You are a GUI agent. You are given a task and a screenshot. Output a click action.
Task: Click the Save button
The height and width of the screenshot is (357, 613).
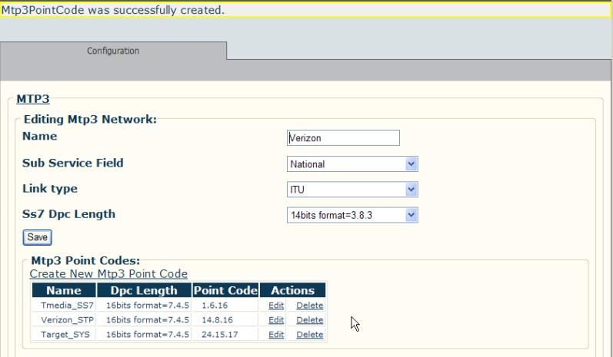point(37,237)
